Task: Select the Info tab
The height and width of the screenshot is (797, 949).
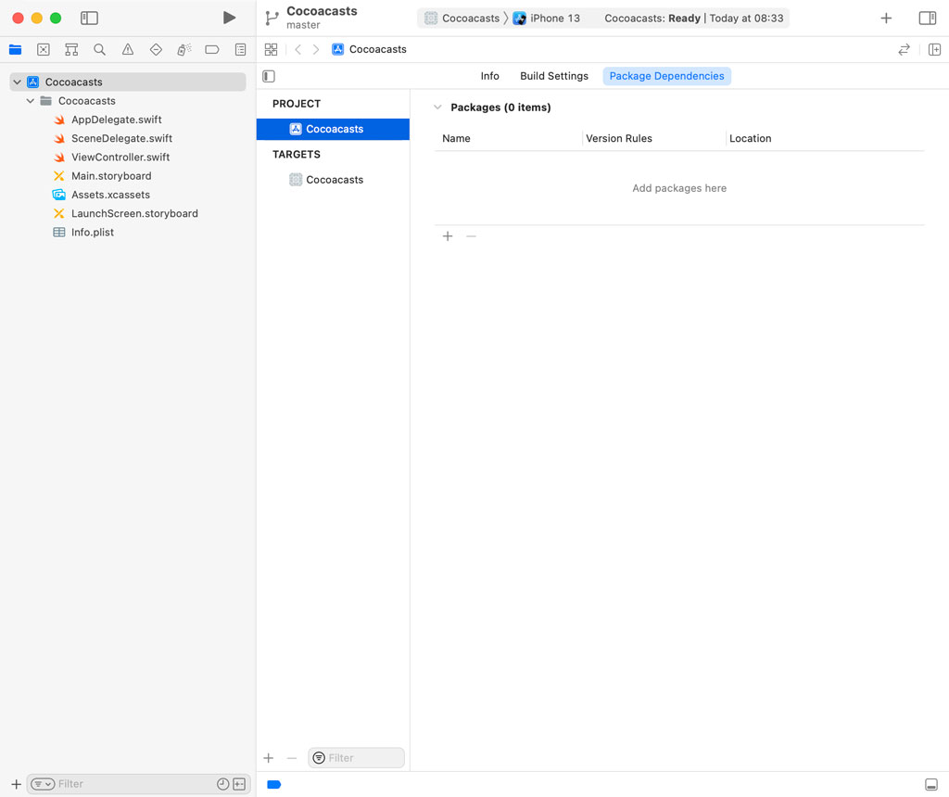Action: point(489,76)
